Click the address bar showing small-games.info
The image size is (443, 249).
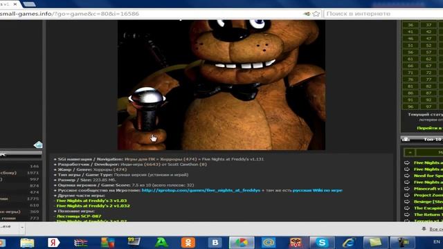click(x=152, y=14)
